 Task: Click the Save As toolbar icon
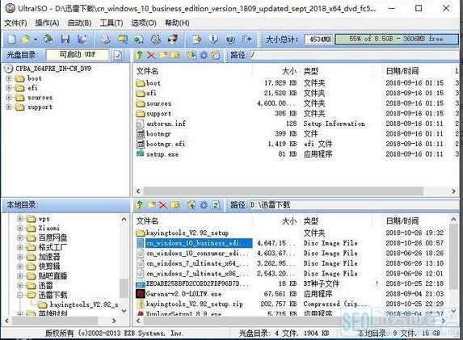(x=82, y=39)
